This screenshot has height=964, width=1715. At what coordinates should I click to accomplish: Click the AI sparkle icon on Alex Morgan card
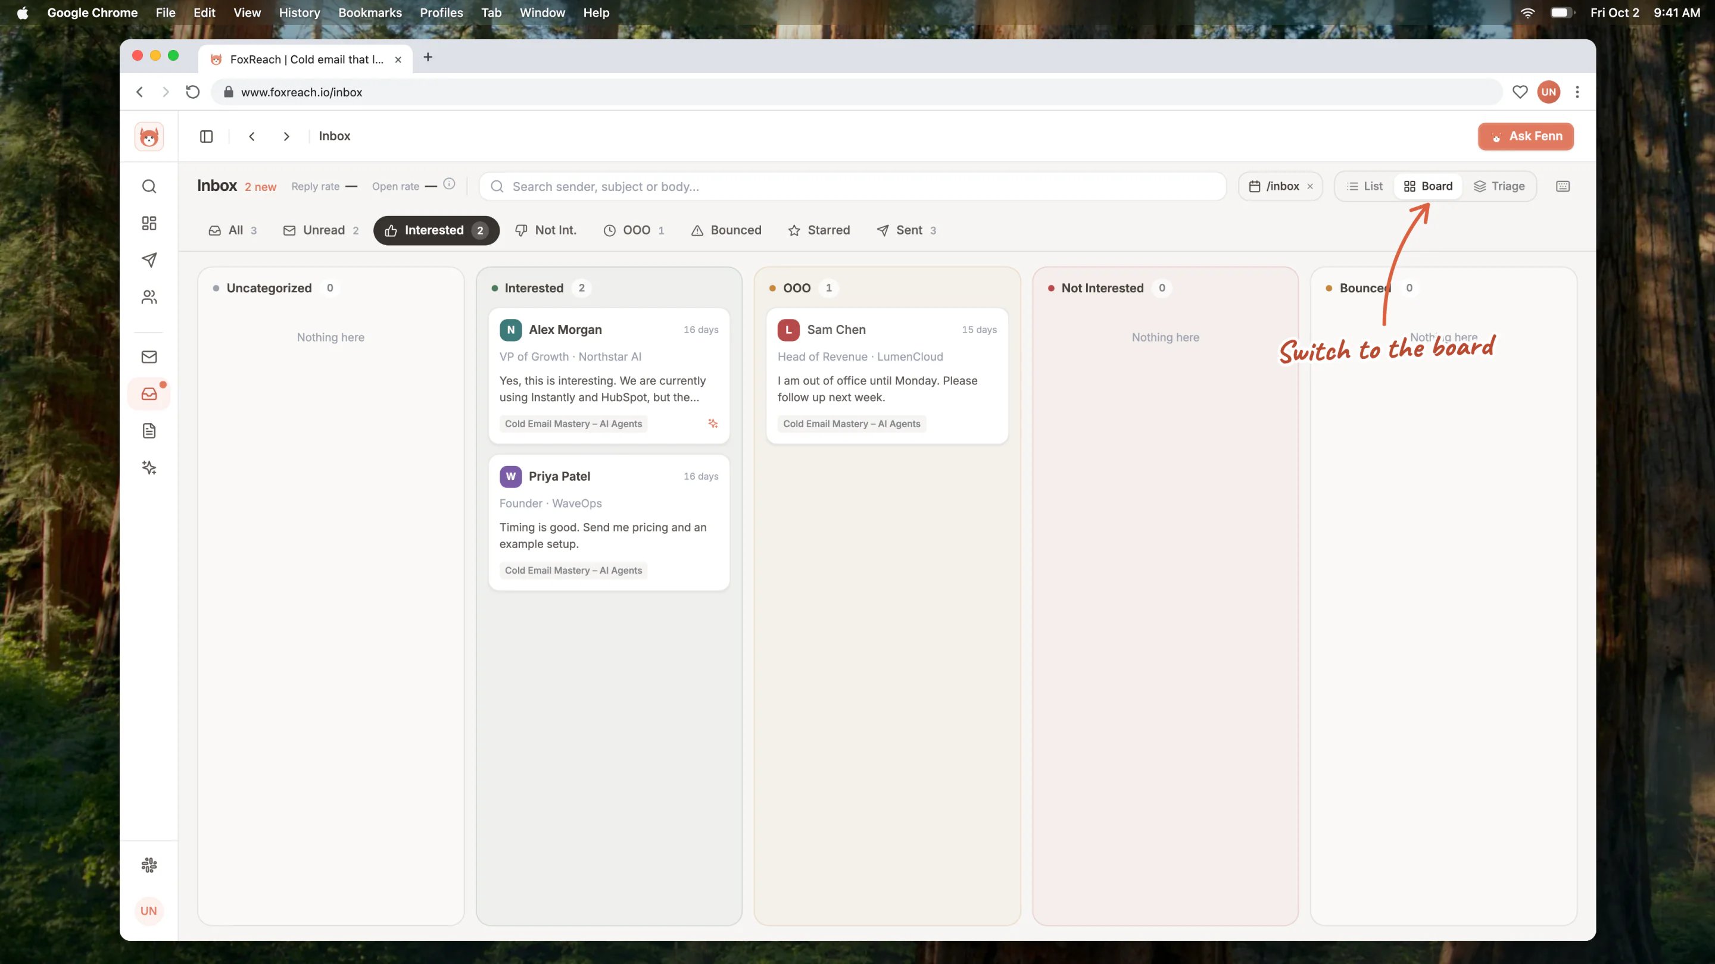click(712, 423)
